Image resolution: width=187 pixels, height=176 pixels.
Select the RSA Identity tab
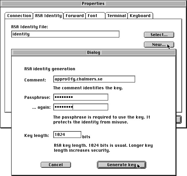[x=48, y=16]
